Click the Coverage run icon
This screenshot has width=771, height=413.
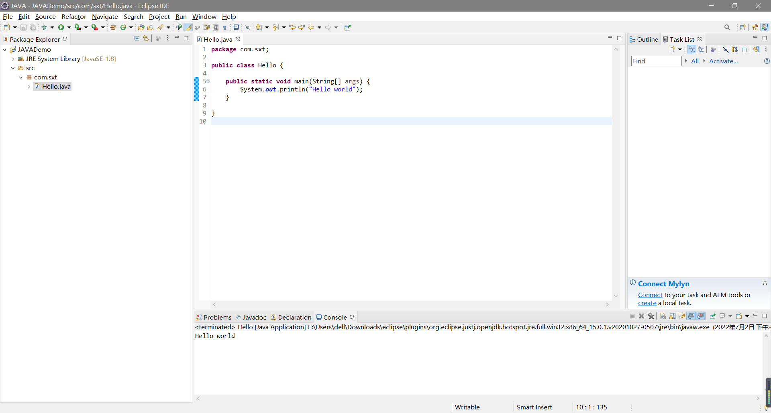[x=78, y=27]
